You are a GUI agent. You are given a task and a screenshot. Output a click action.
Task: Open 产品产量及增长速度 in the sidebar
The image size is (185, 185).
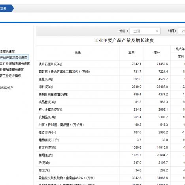13,57
